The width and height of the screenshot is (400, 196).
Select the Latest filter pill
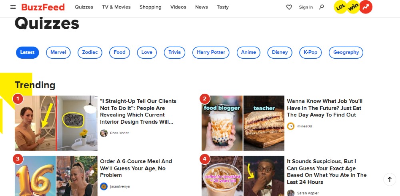(x=27, y=52)
